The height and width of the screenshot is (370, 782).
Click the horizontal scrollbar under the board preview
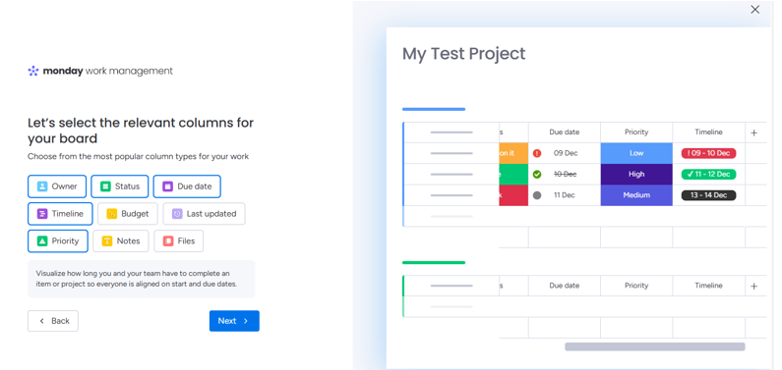coord(655,346)
